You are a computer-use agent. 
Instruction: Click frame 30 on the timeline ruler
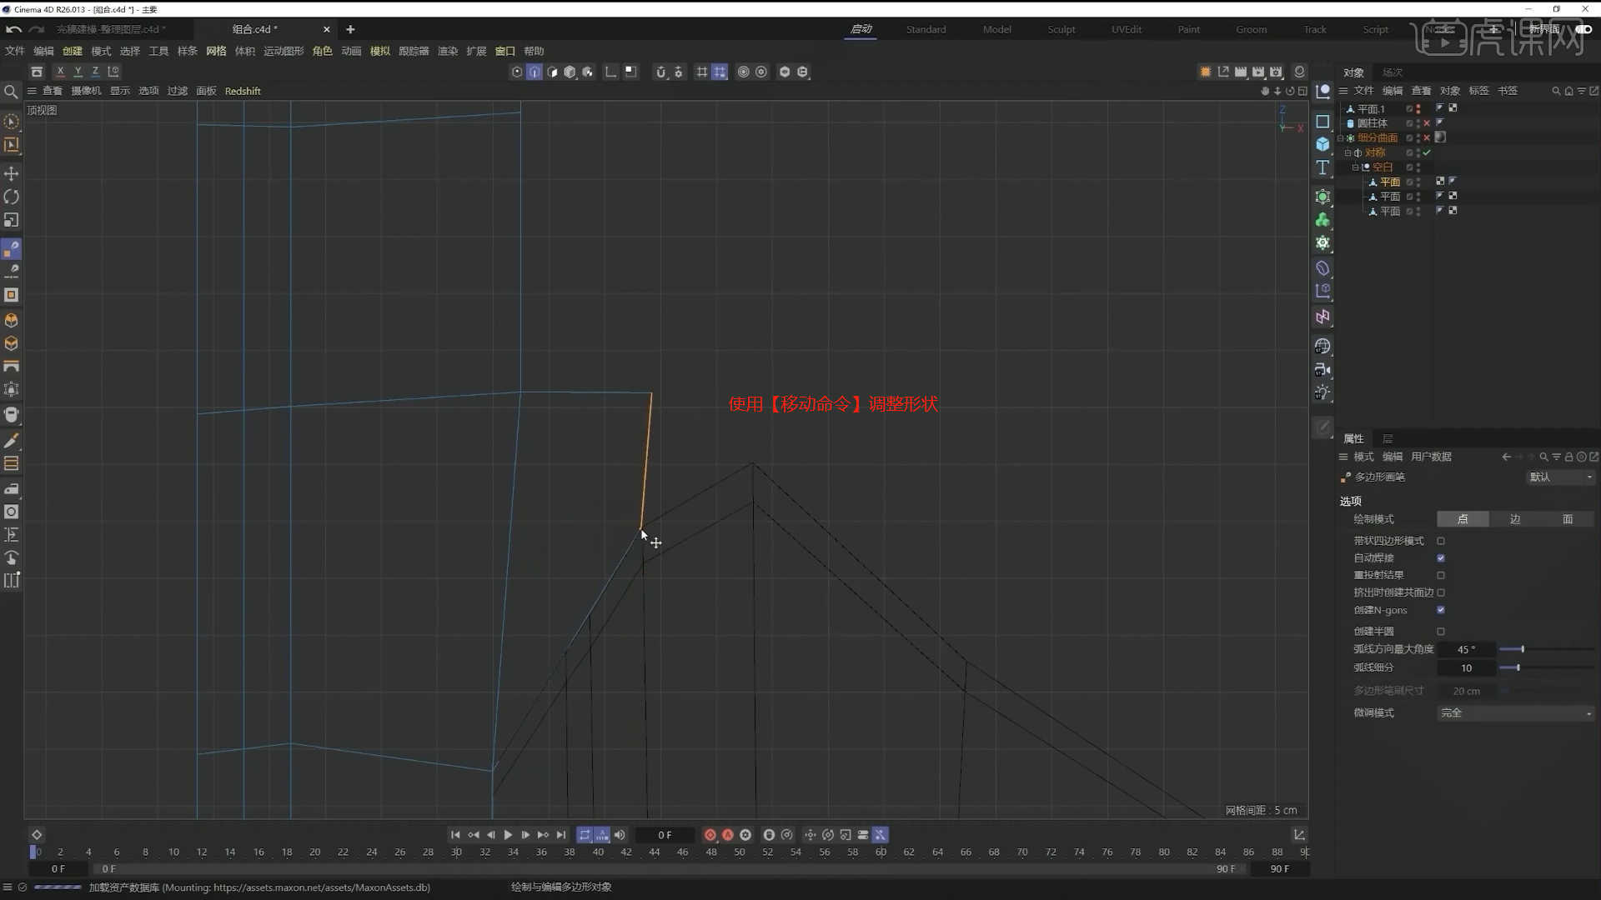(456, 852)
